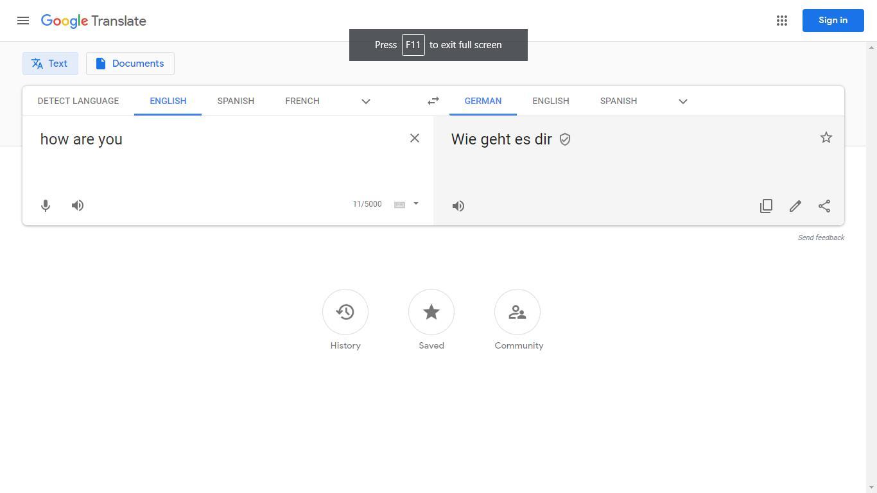877x493 pixels.
Task: Start voice input with microphone
Action: click(46, 205)
